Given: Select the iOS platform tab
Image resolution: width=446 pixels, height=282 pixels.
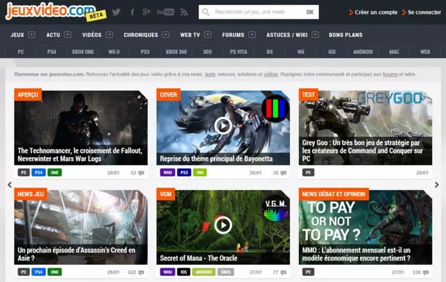Looking at the screenshot, I should pyautogui.click(x=332, y=52).
